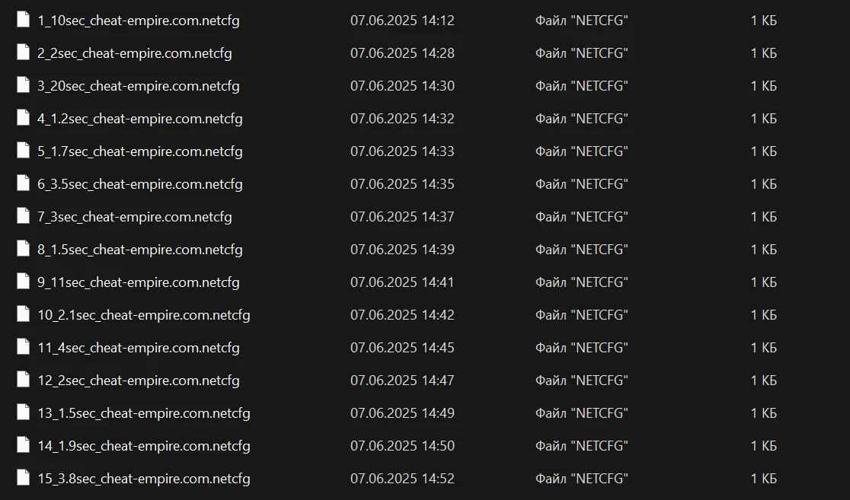Screen dimensions: 850x500
Task: Select the file named 15_3.8sec_cheat-empire.com.netcfg
Action: (x=144, y=479)
